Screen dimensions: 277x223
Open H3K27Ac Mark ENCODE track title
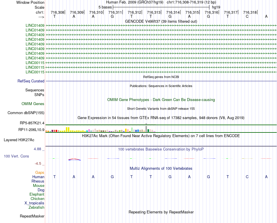pyautogui.click(x=161, y=136)
